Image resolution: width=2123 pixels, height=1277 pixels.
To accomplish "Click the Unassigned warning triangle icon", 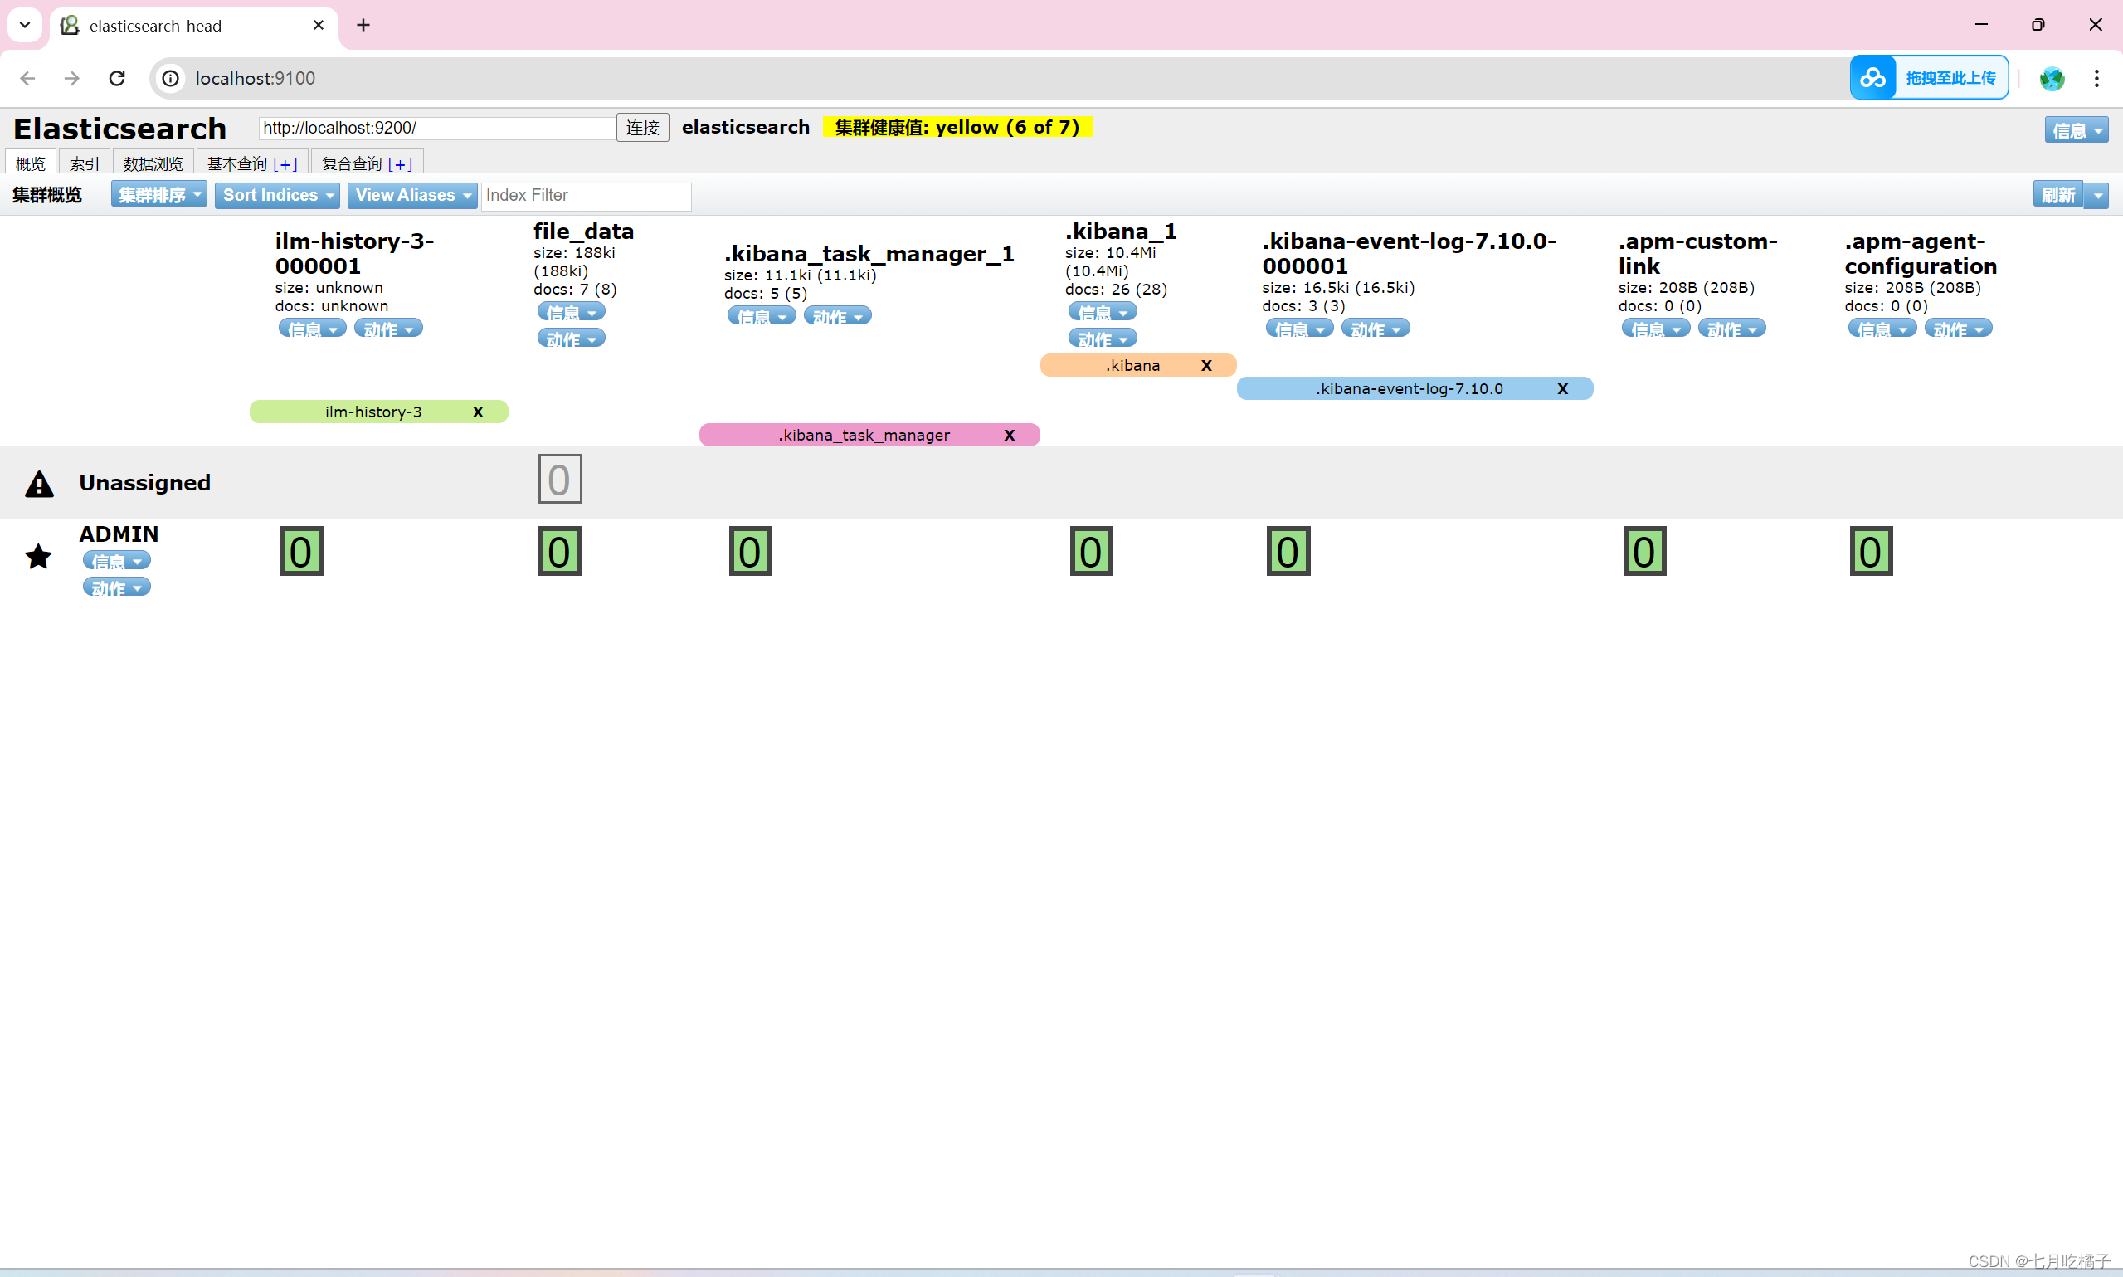I will [x=40, y=485].
